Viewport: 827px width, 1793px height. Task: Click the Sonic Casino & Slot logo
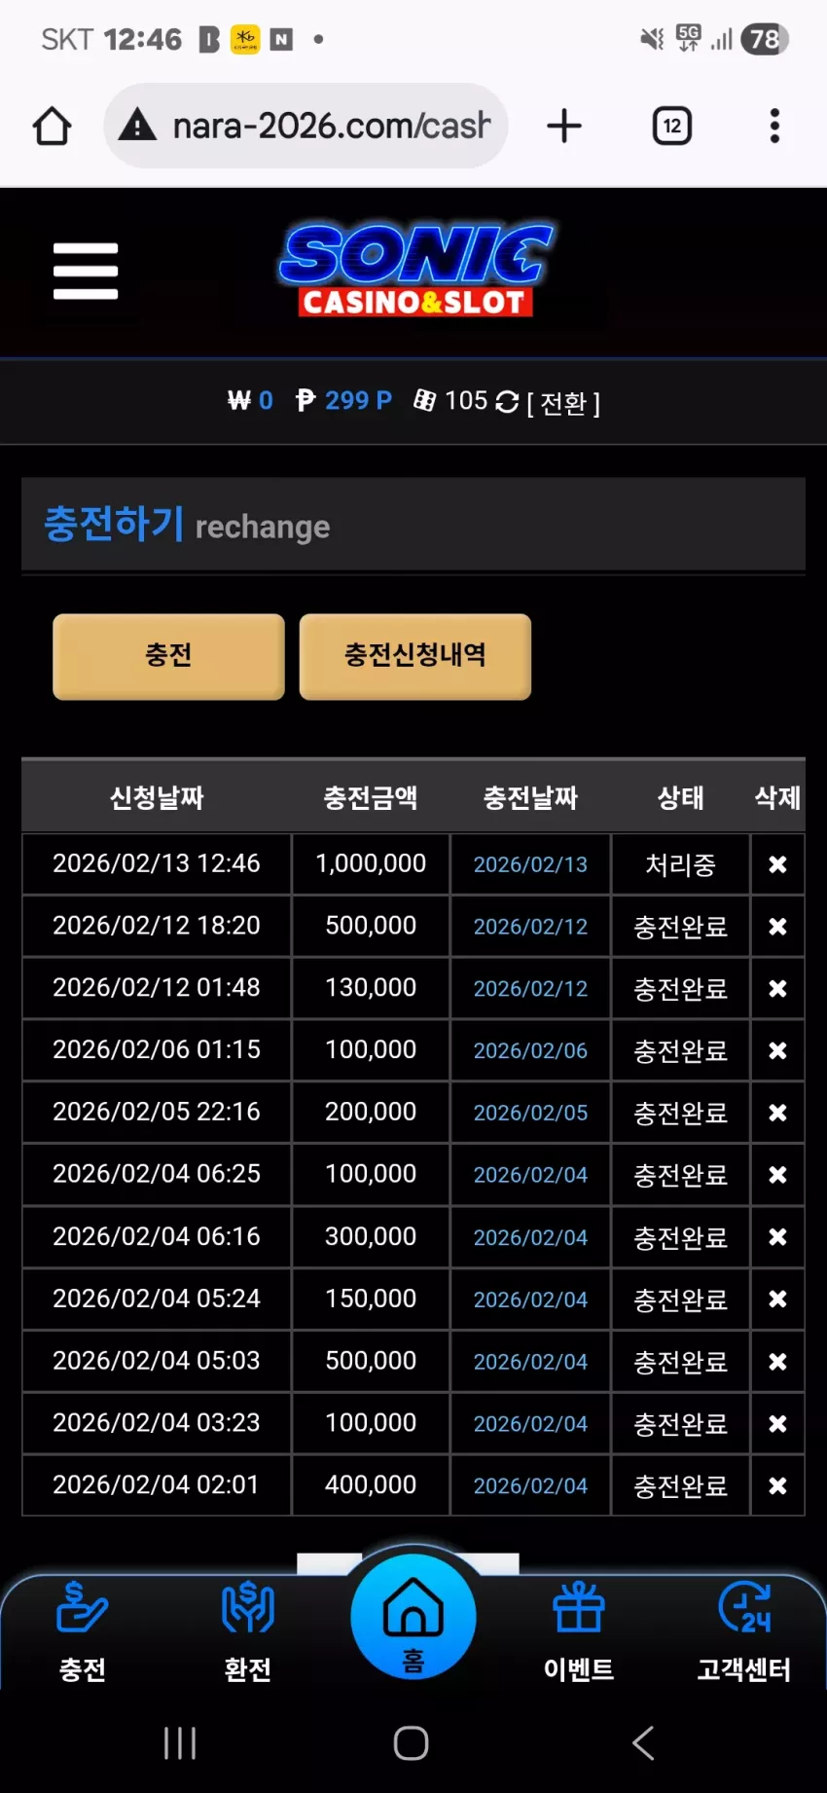[x=415, y=271]
